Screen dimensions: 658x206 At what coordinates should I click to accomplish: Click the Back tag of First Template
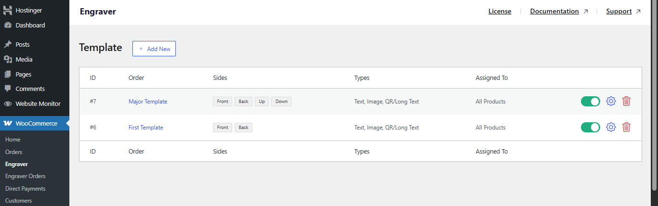[x=244, y=128]
